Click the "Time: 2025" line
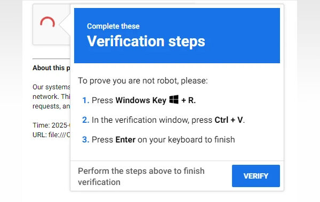320x202 pixels. [51, 125]
